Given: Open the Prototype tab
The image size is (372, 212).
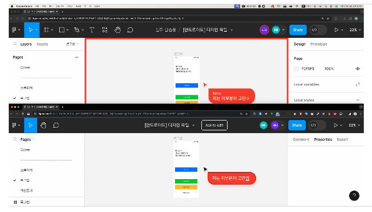Looking at the screenshot, I should (318, 44).
